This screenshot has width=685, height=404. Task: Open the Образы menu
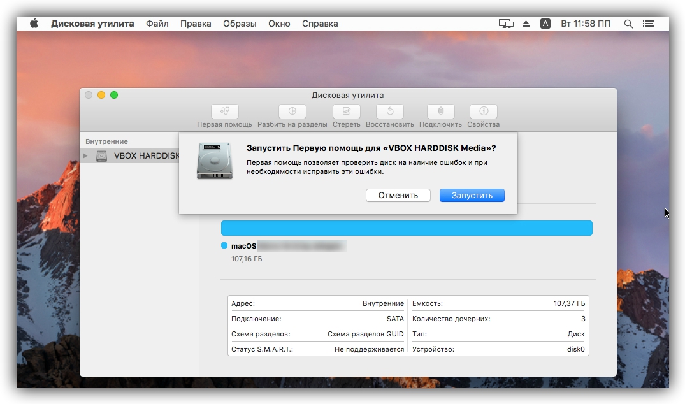click(x=240, y=24)
